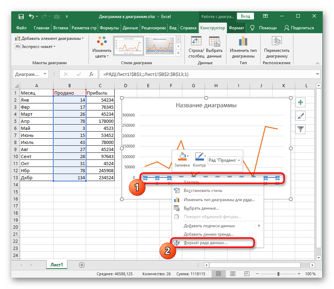Click the green plus chart elements button
This screenshot has width=334, height=289.
(x=300, y=103)
